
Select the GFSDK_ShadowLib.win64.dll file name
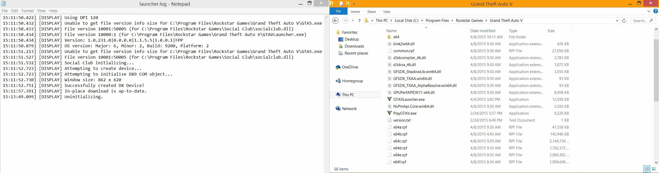tap(417, 72)
